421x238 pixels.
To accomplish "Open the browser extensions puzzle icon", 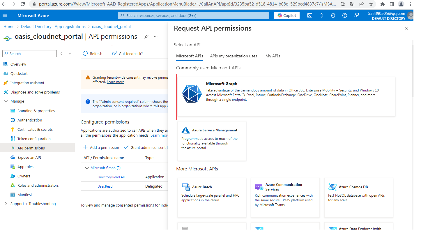I will pos(383,4).
